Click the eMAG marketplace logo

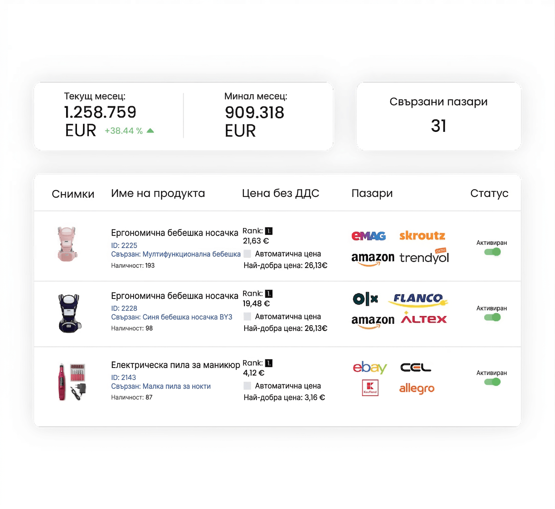[x=368, y=236]
